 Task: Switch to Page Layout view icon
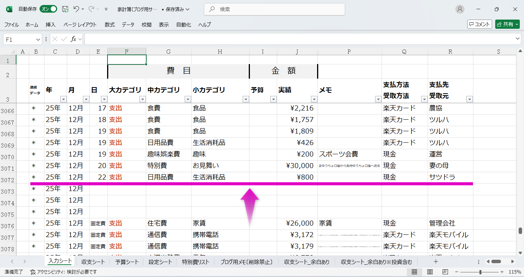[430, 272]
